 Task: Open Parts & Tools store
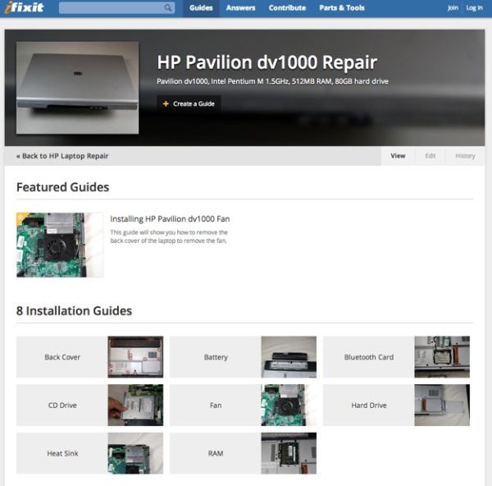[342, 8]
